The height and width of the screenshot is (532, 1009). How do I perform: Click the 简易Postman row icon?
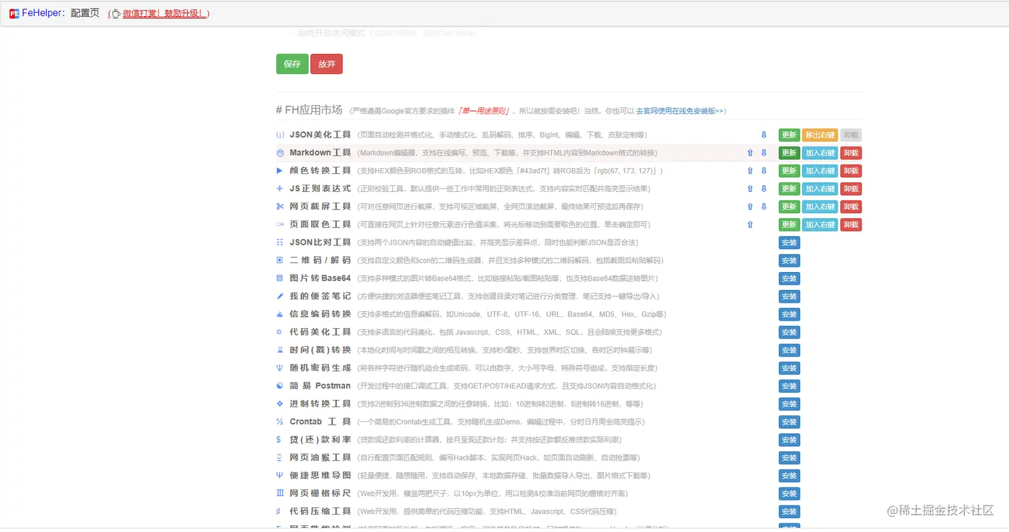click(280, 386)
